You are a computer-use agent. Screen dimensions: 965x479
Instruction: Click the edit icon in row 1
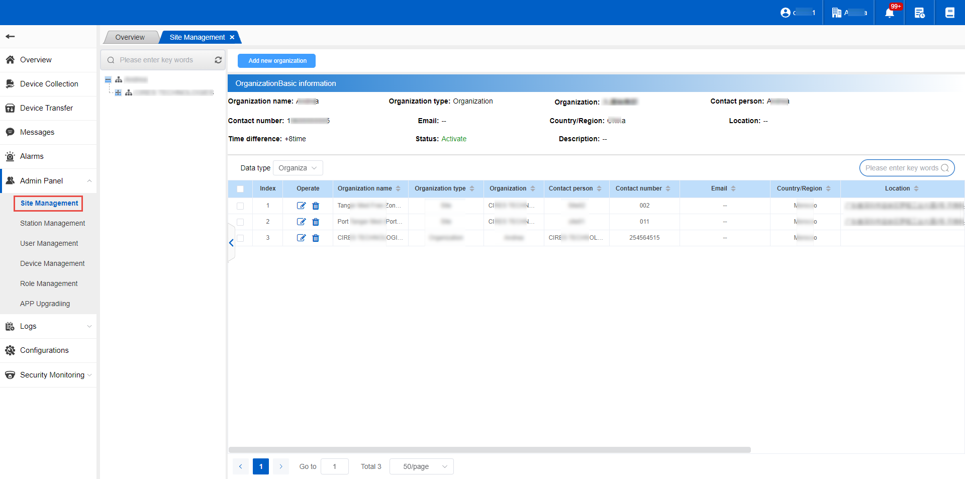[301, 206]
